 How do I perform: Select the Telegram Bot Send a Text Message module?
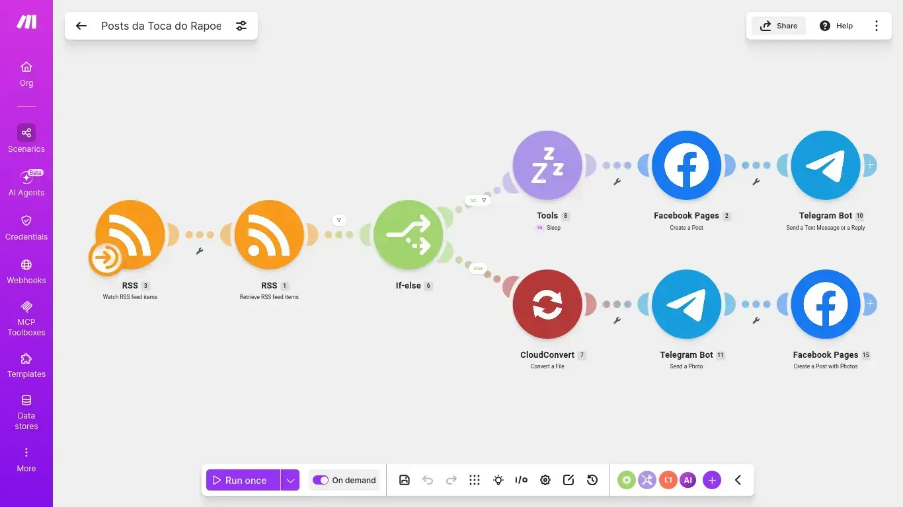point(826,165)
